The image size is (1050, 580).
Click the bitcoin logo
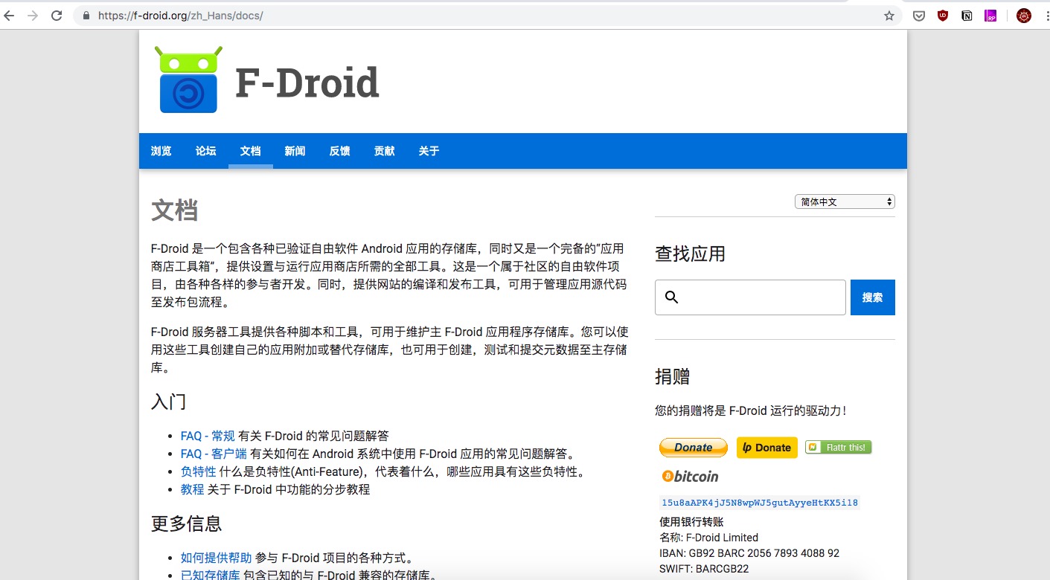click(x=690, y=476)
